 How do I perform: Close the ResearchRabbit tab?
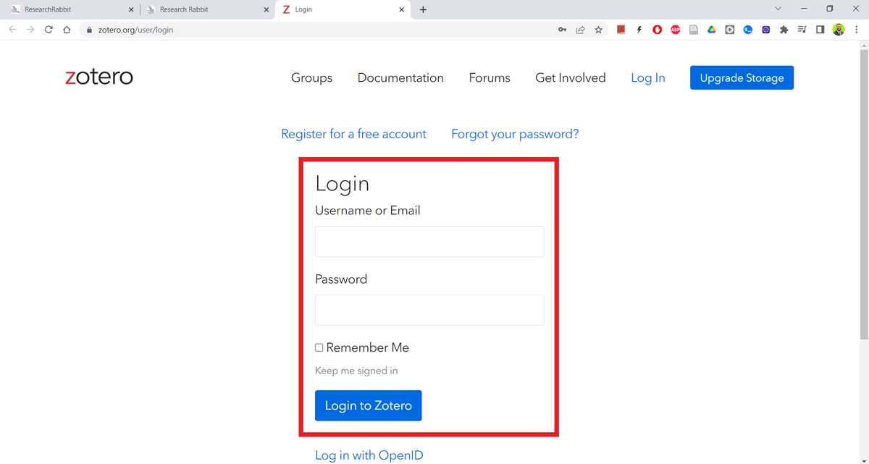[x=131, y=9]
